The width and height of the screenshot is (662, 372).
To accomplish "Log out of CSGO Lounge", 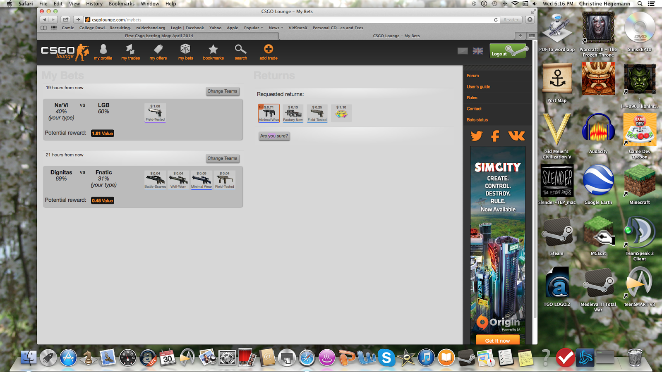I will (x=508, y=51).
